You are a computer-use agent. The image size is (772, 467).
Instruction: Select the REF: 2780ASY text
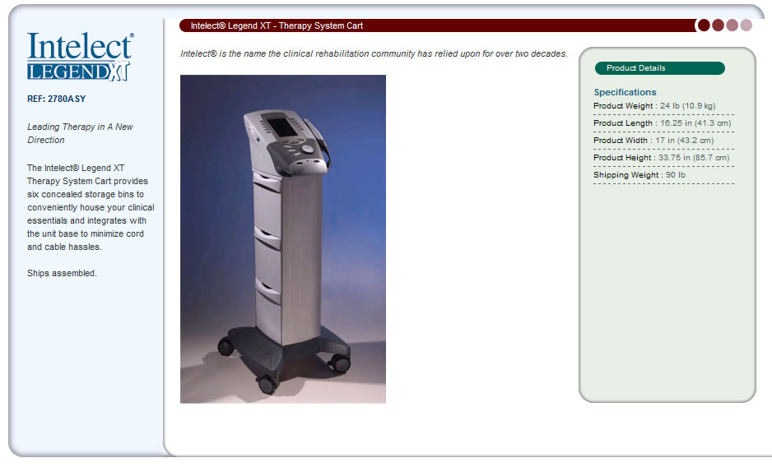pyautogui.click(x=57, y=99)
